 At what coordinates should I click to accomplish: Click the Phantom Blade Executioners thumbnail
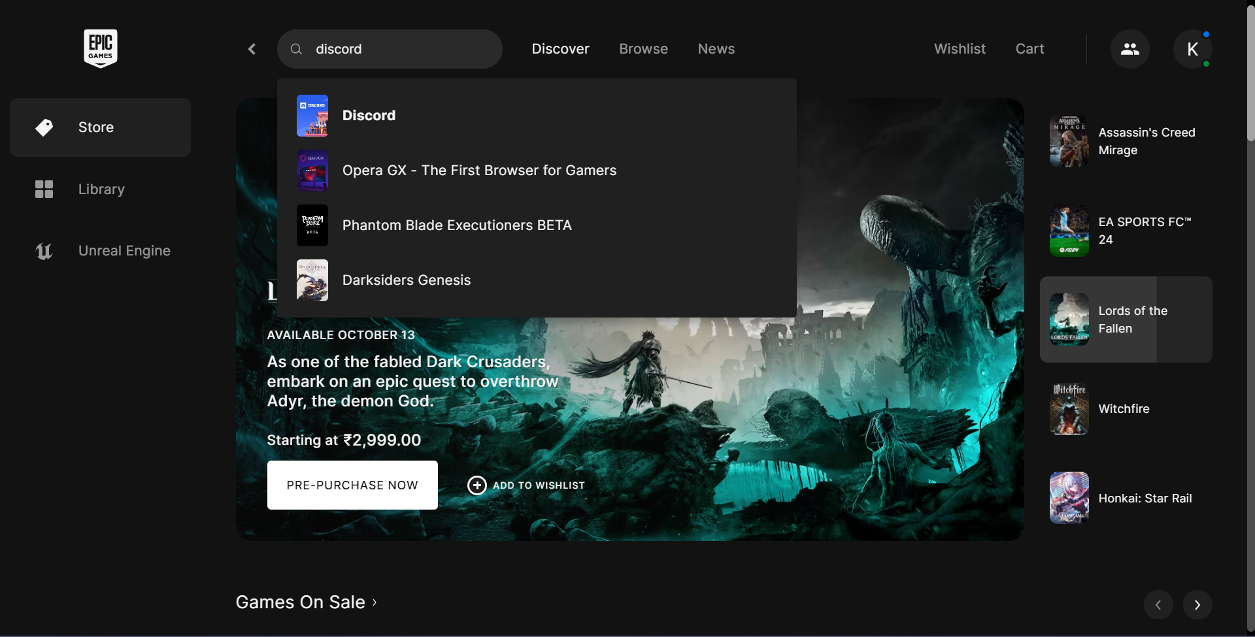[x=312, y=225]
